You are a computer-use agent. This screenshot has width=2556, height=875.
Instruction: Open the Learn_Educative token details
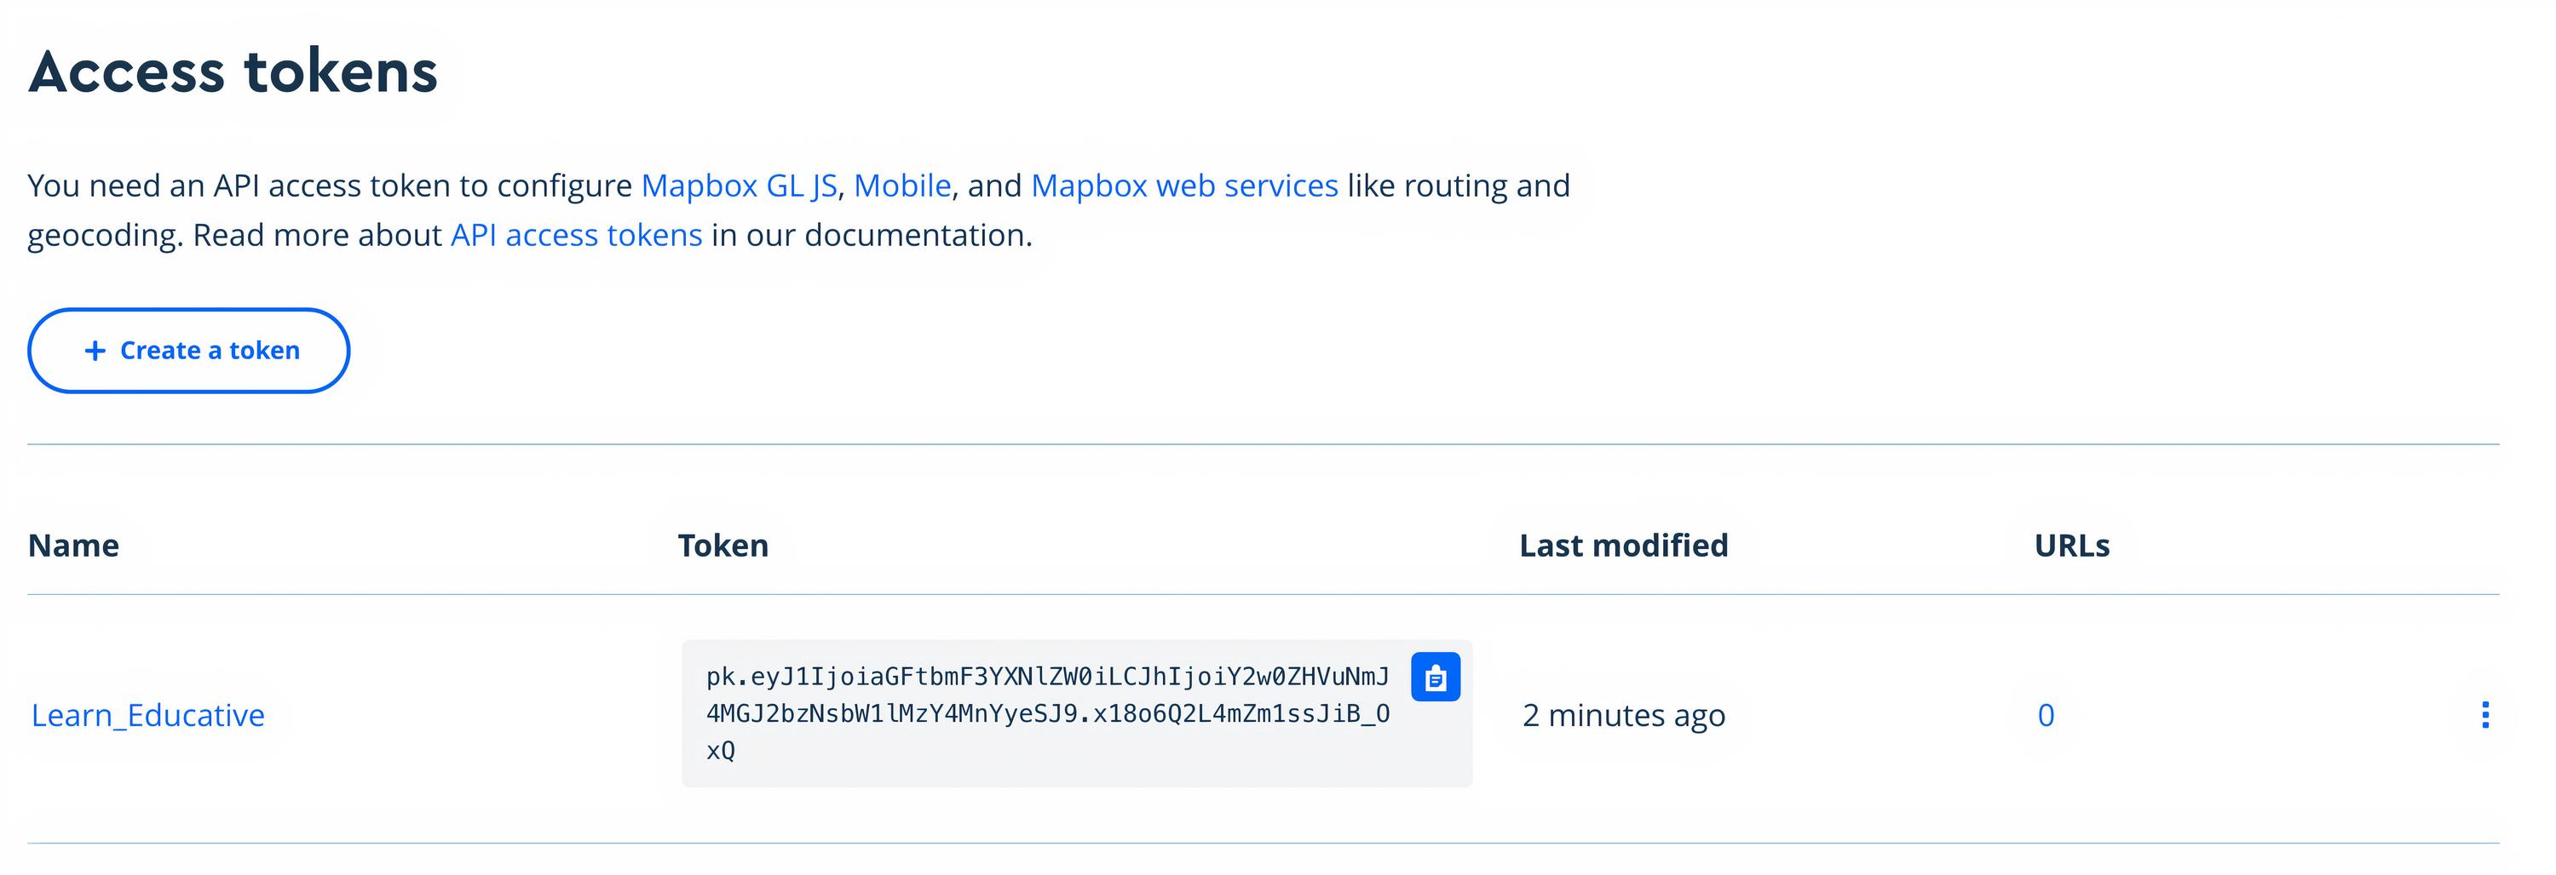click(x=149, y=714)
